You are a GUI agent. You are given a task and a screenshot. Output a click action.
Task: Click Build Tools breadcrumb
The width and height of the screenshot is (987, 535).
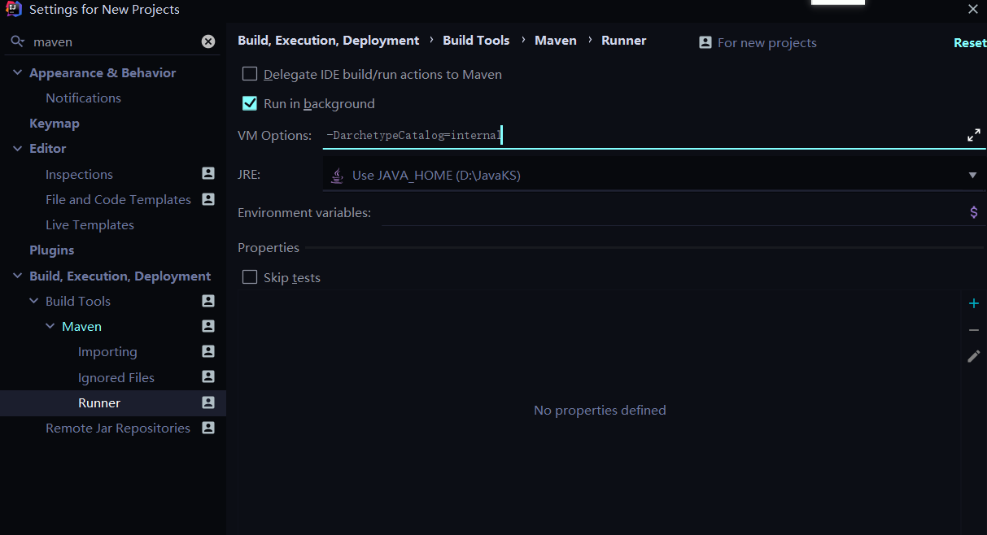(476, 40)
